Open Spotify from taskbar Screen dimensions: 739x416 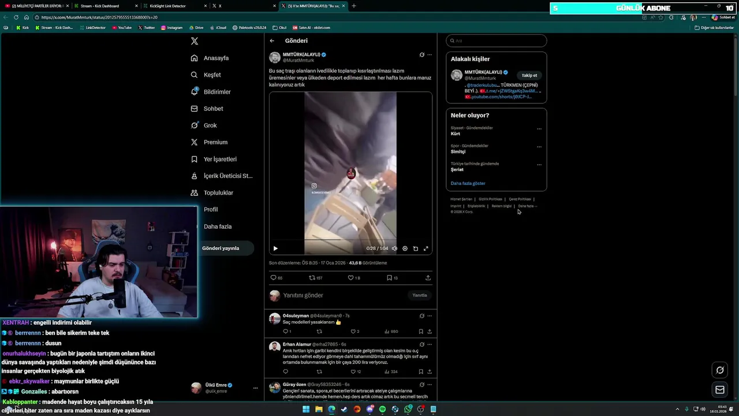tap(382, 409)
